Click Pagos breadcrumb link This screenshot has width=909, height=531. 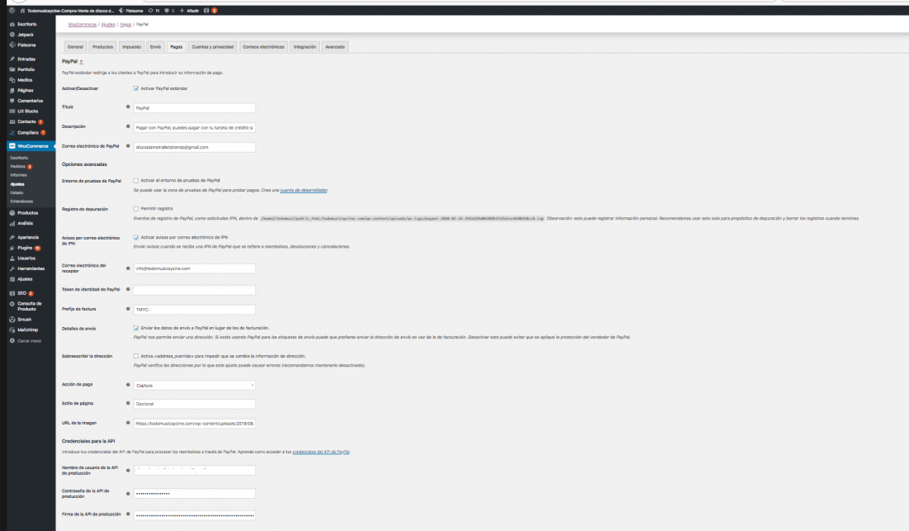click(x=126, y=24)
